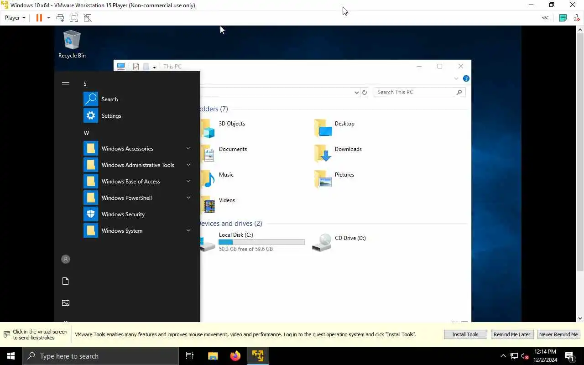Click the Install Tools button

click(x=465, y=334)
